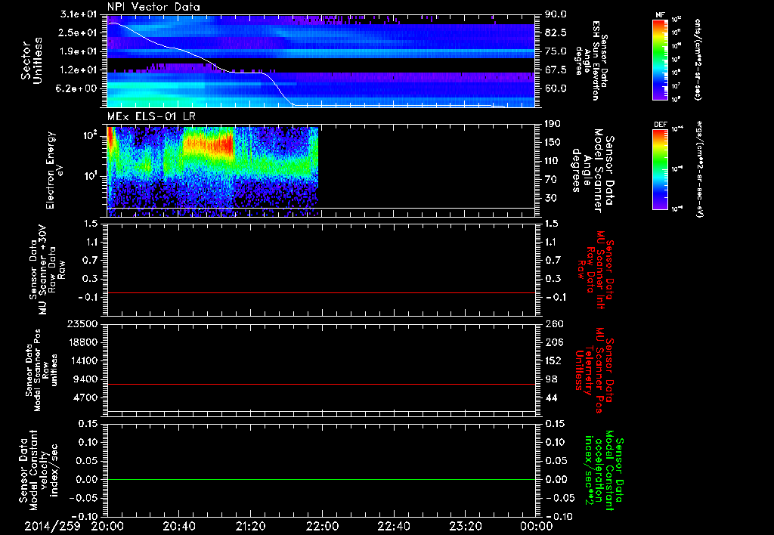
Task: Click the DEF color bar legend
Action: [661, 169]
